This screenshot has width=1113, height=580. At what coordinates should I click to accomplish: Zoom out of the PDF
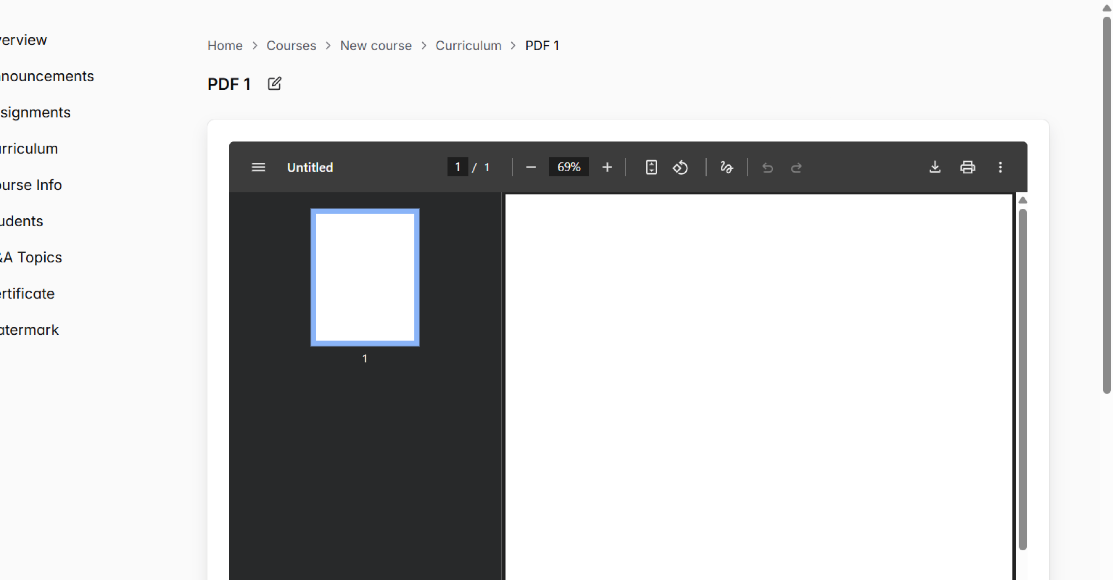pos(531,167)
